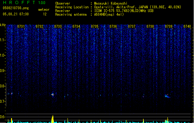Click the kHz axis unit label
The height and width of the screenshot is (123, 194).
tap(3, 25)
